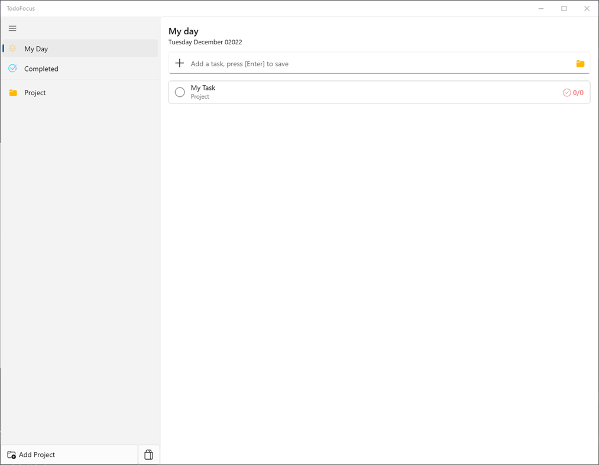The width and height of the screenshot is (599, 465).
Task: Click the sun icon beside My Day
Action: tap(12, 48)
